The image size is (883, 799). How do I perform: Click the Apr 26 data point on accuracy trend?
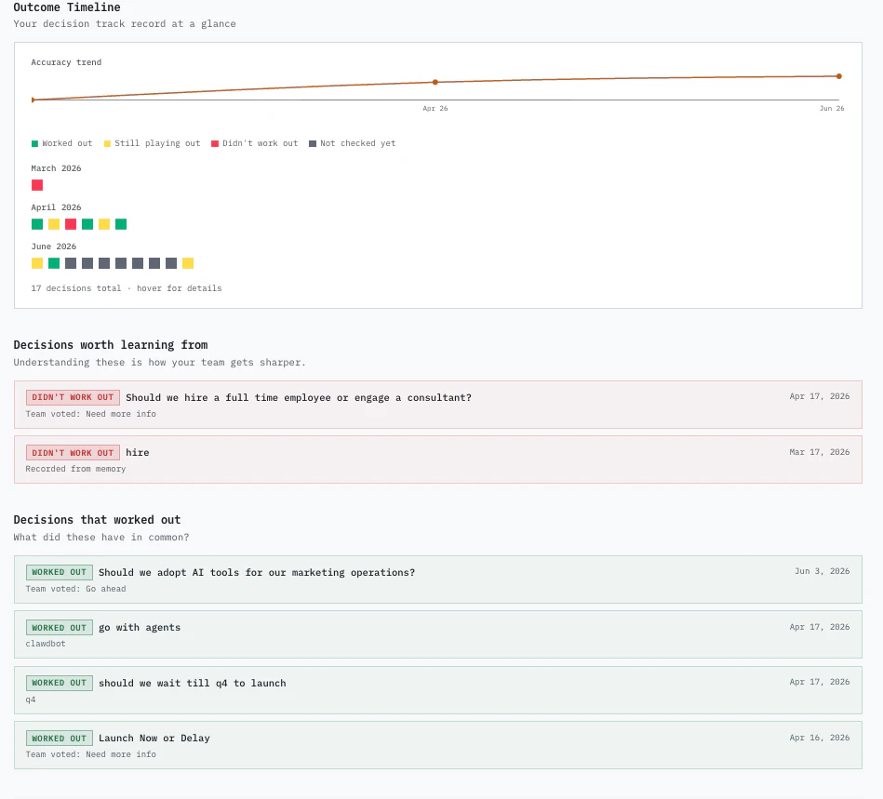pyautogui.click(x=435, y=82)
